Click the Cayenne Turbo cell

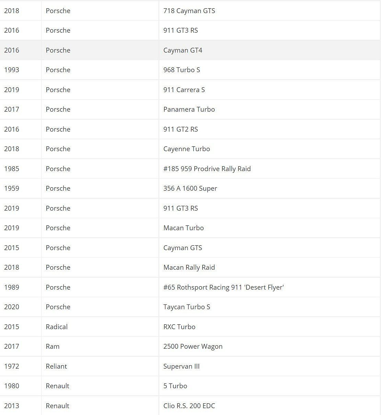click(186, 149)
